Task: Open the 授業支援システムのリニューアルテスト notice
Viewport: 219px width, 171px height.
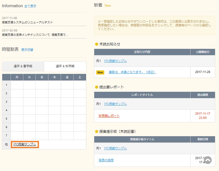Action: (28, 22)
